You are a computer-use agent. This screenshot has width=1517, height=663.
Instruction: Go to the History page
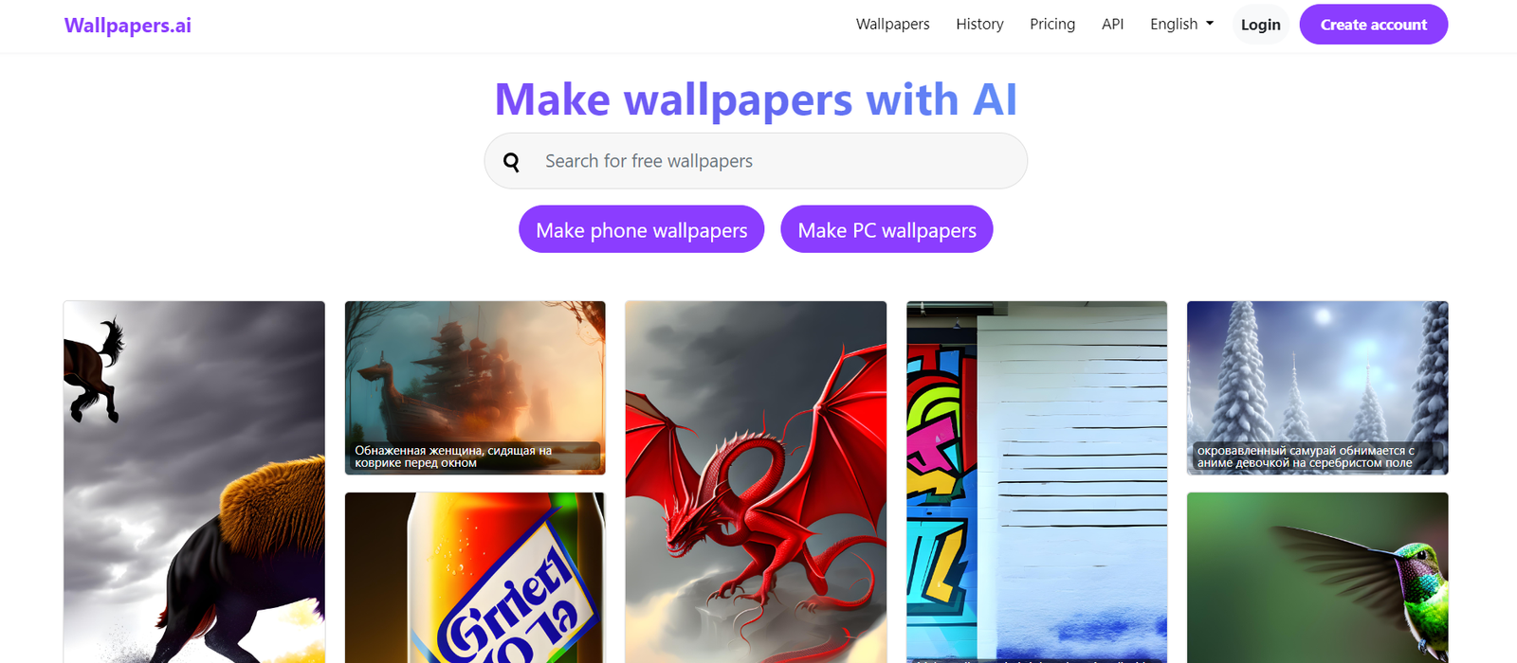979,25
